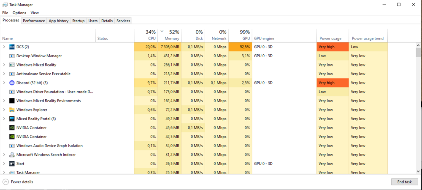Switch to the Performance tab
This screenshot has height=190, width=422.
point(34,21)
